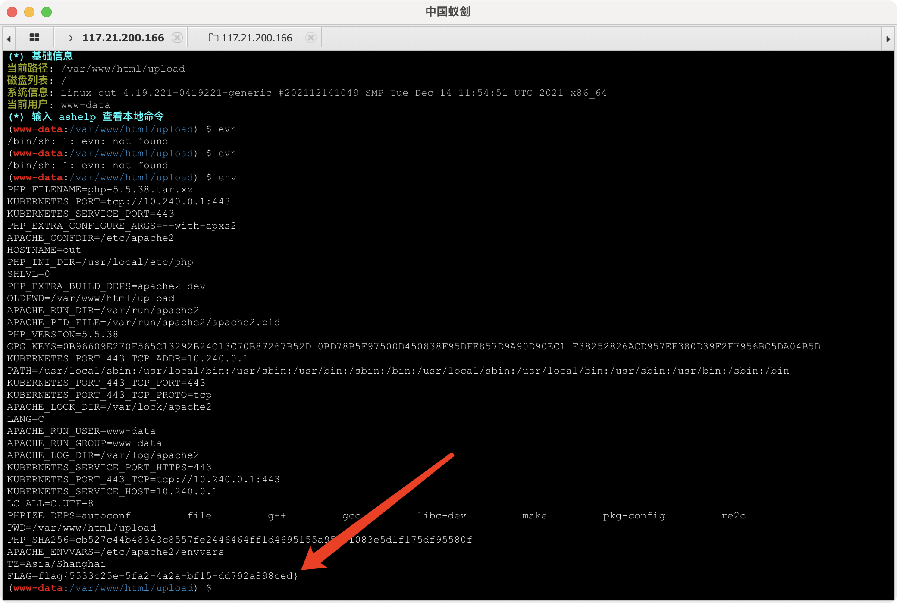Click the HOSTNAME=out line
897x603 pixels.
point(44,250)
